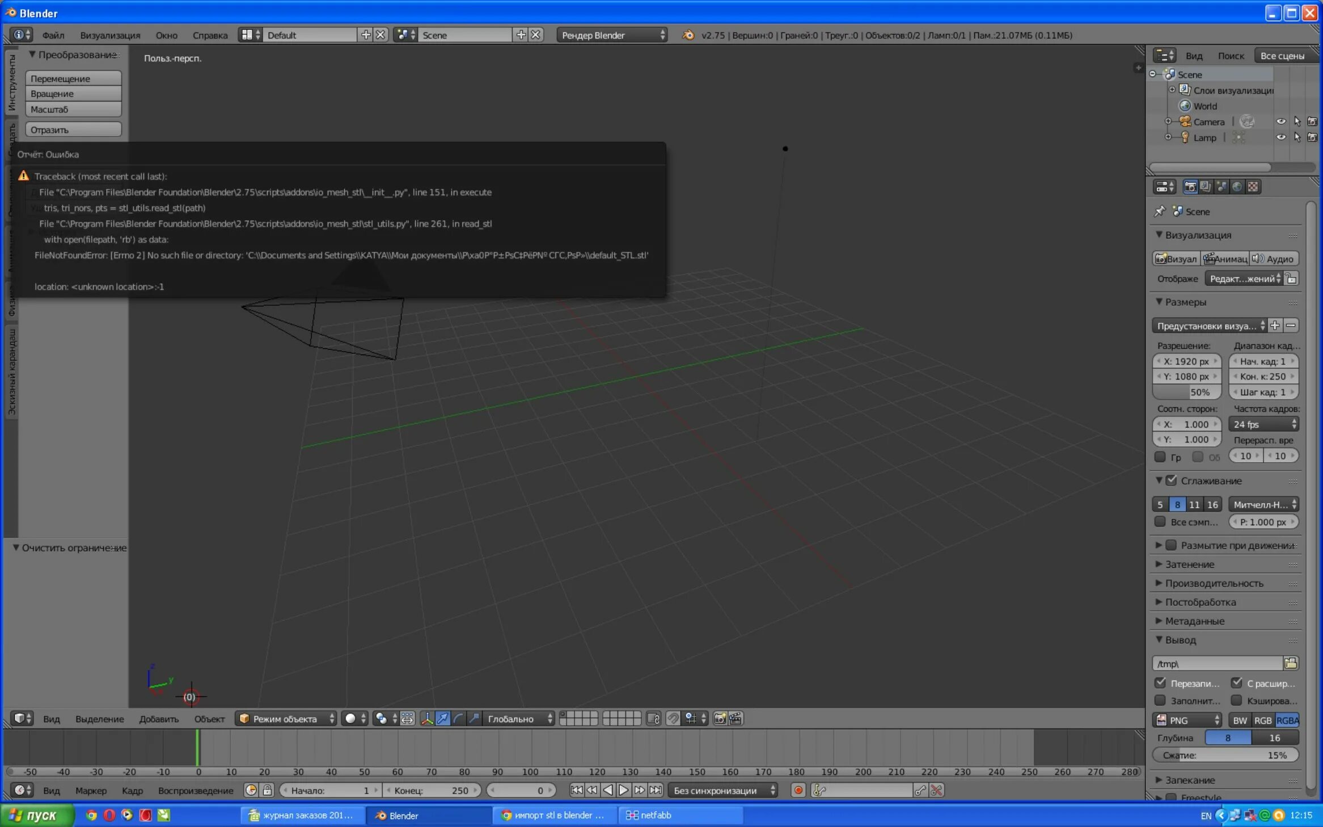Click the Анимац render animation button
This screenshot has height=827, width=1323.
(1225, 259)
